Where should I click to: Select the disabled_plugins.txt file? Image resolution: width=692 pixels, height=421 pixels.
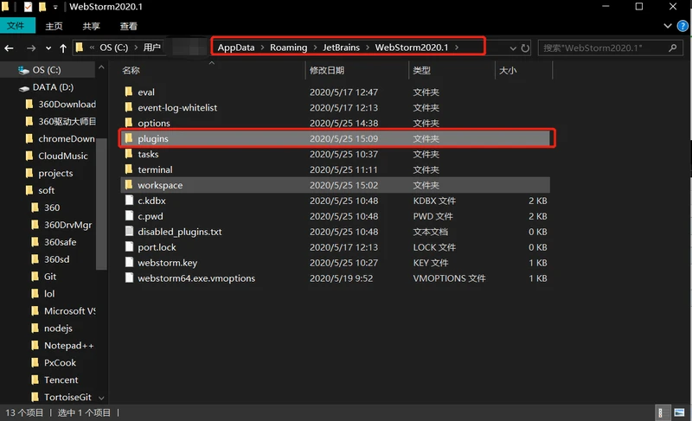pyautogui.click(x=180, y=232)
